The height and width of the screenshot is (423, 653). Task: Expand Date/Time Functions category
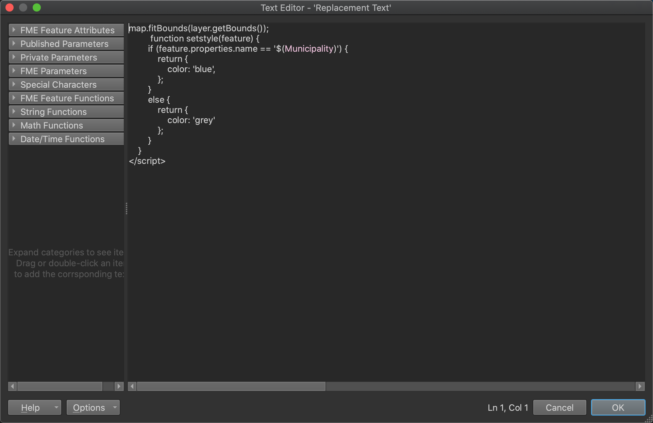(x=66, y=139)
